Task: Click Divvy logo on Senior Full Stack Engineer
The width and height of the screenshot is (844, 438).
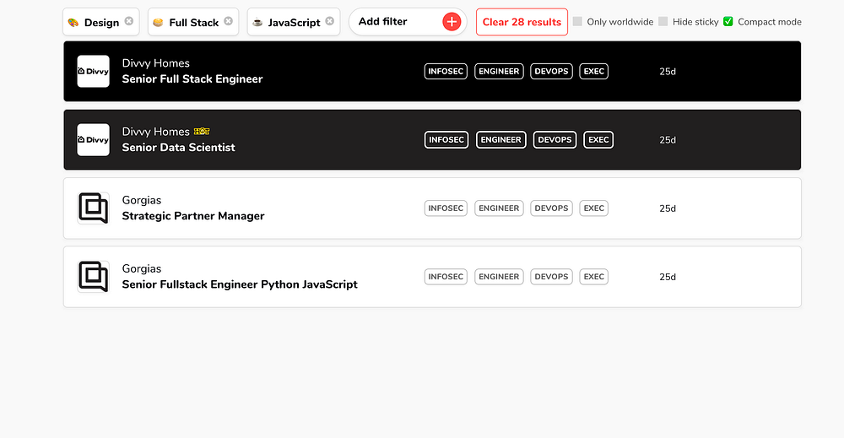Action: pyautogui.click(x=93, y=72)
